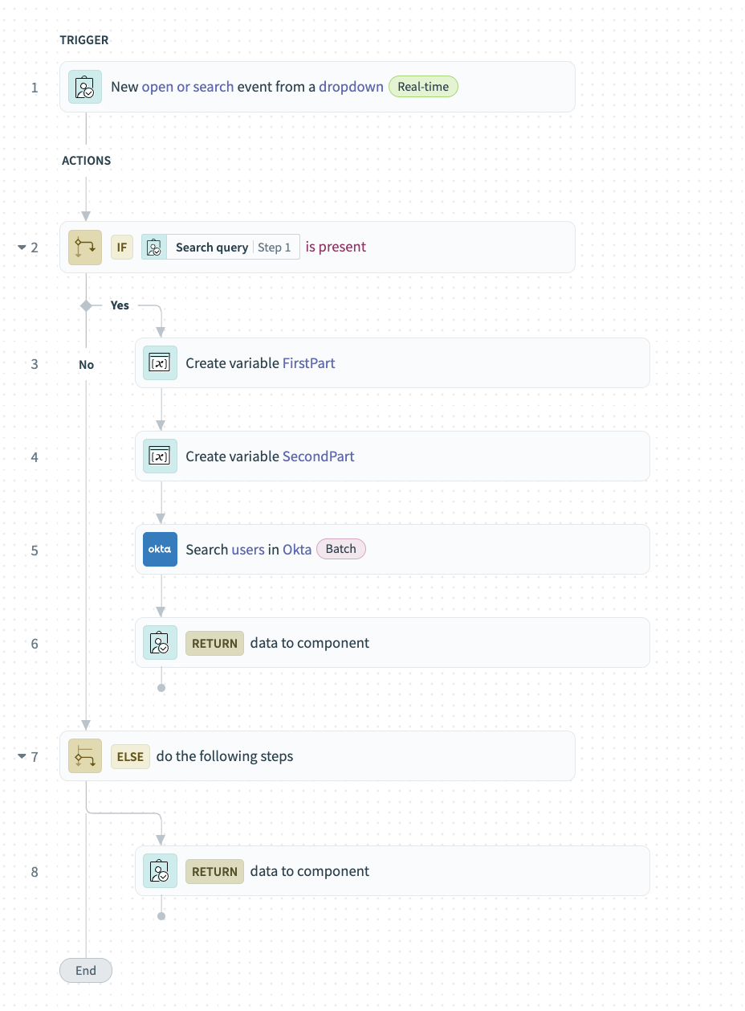This screenshot has height=1011, width=745.
Task: Click the Create variable icon in step 4
Action: pos(160,456)
